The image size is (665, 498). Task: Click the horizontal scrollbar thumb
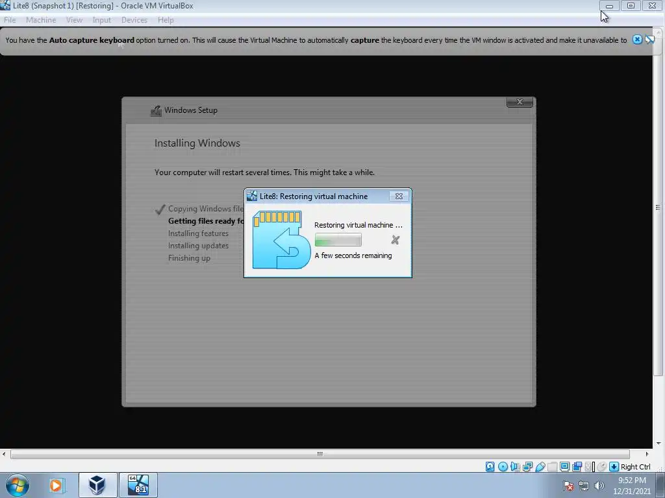click(320, 454)
